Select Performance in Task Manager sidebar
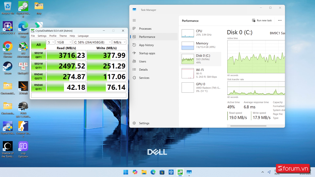This screenshot has height=177, width=315. point(154,37)
